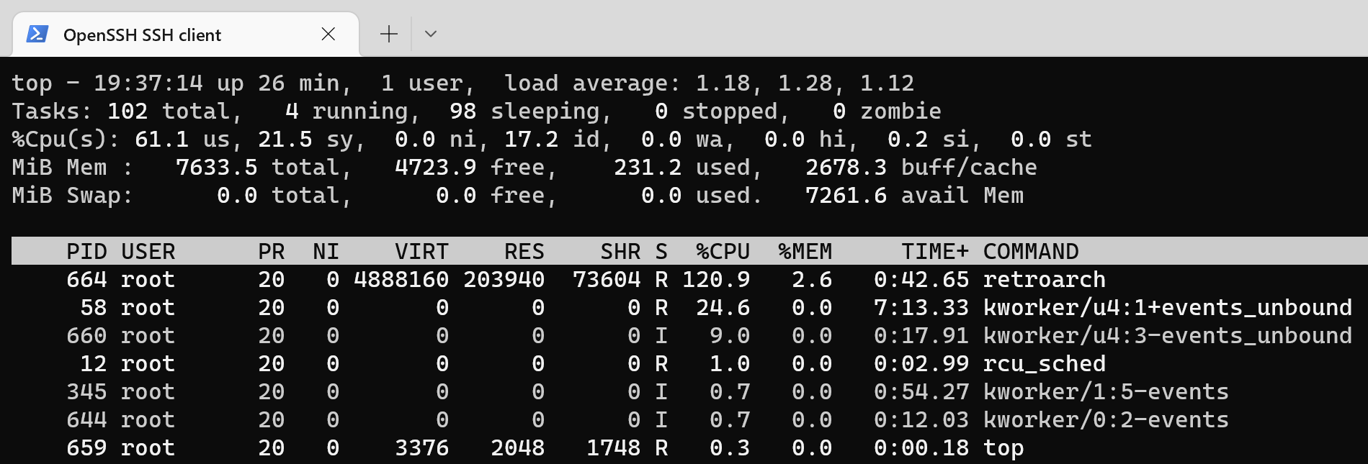The height and width of the screenshot is (464, 1368).
Task: Open a new tab with plus button
Action: (x=389, y=34)
